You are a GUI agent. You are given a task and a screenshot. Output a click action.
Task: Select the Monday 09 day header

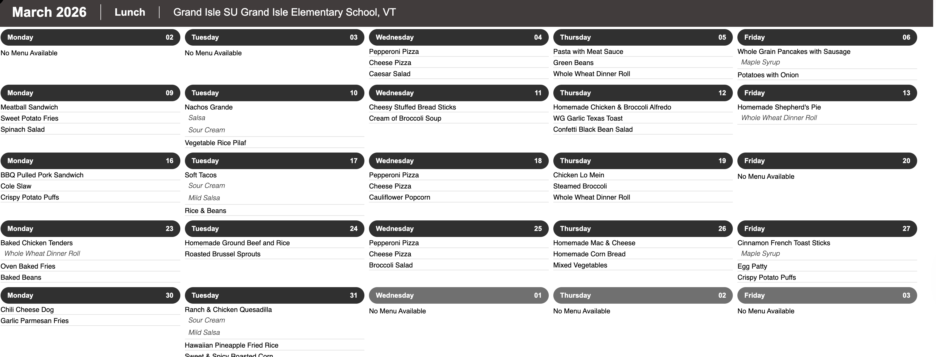click(90, 93)
